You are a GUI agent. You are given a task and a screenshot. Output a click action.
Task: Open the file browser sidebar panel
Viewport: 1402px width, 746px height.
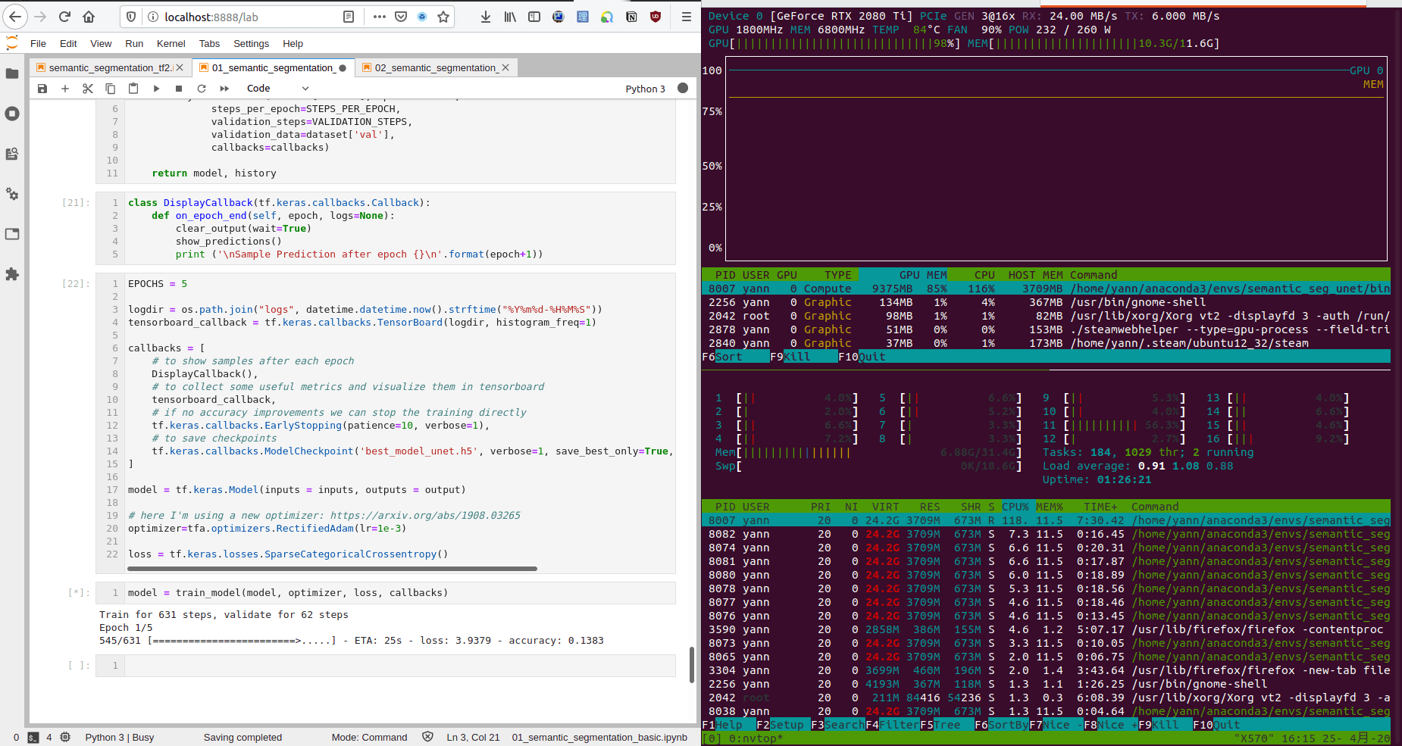tap(12, 73)
